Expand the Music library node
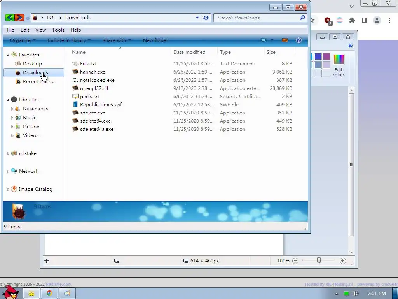Screen dimensions: 398x299 click(x=12, y=118)
